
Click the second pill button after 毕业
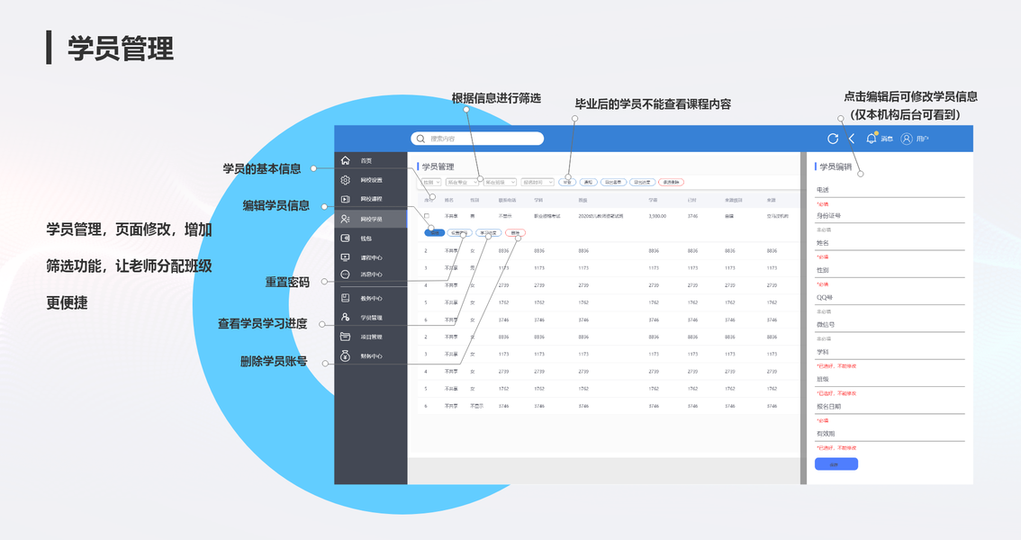tap(589, 182)
